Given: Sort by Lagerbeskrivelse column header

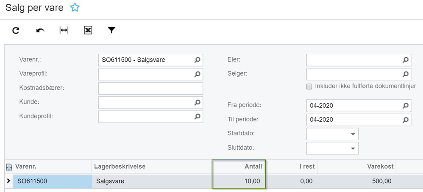Looking at the screenshot, I should coord(152,167).
